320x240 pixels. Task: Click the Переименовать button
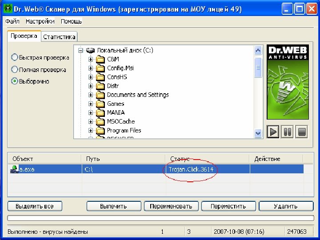click(x=171, y=206)
